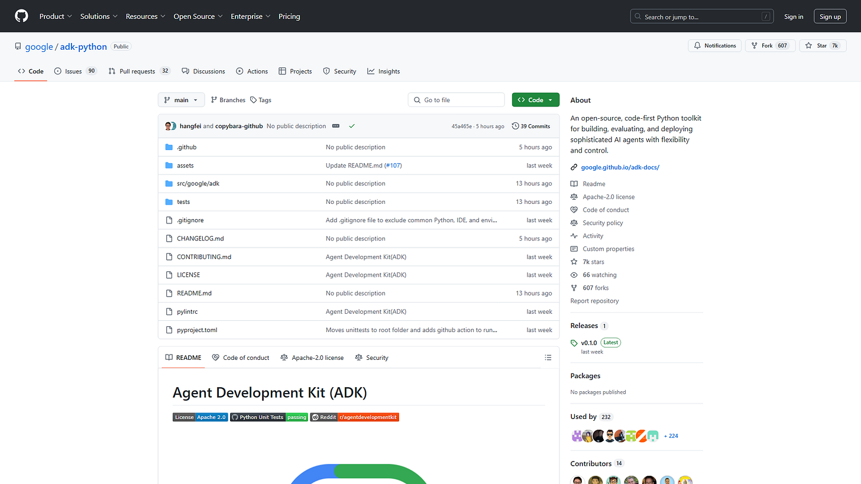The width and height of the screenshot is (861, 484).
Task: Open the Security repository tab
Action: click(x=339, y=71)
